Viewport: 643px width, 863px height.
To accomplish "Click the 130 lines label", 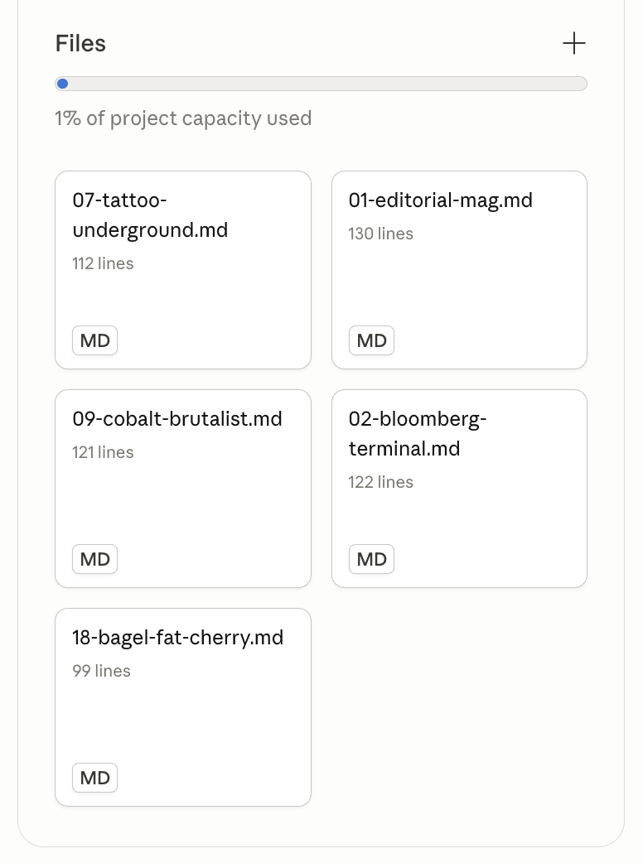I will tap(381, 234).
